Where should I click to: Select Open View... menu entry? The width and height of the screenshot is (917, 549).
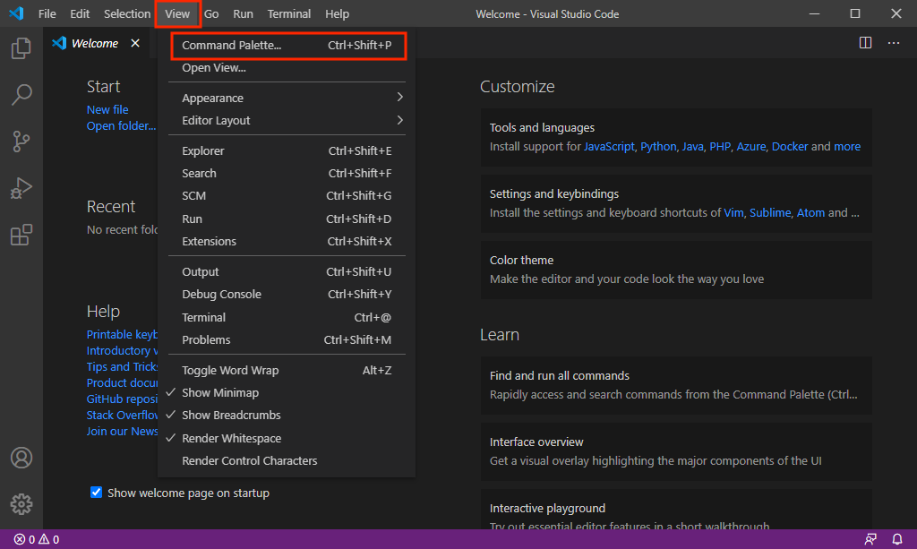click(287, 68)
